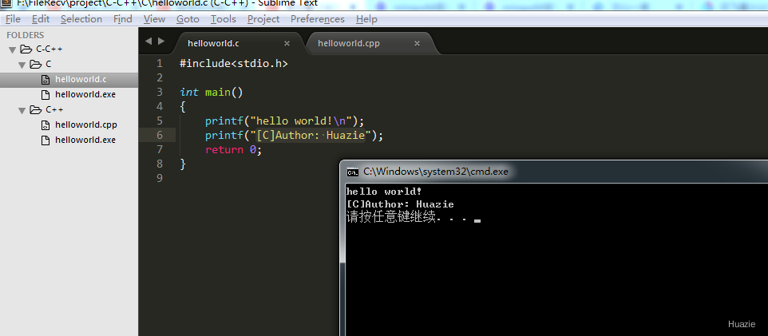Screen dimensions: 768x336
Task: Click file icon of C++ folder's helloworld.exe
Action: (x=46, y=140)
